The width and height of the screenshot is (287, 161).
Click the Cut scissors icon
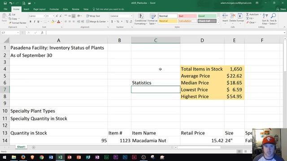10,14
